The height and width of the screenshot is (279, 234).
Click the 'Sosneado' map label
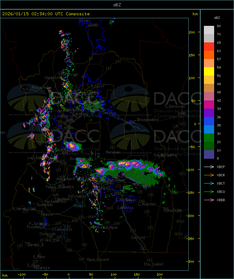click(x=45, y=205)
